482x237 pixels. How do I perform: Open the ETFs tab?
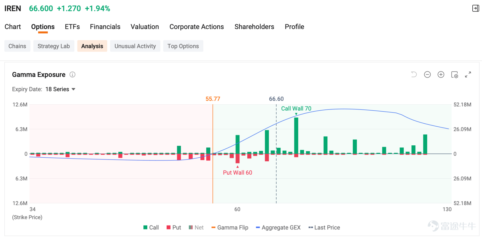coord(72,27)
